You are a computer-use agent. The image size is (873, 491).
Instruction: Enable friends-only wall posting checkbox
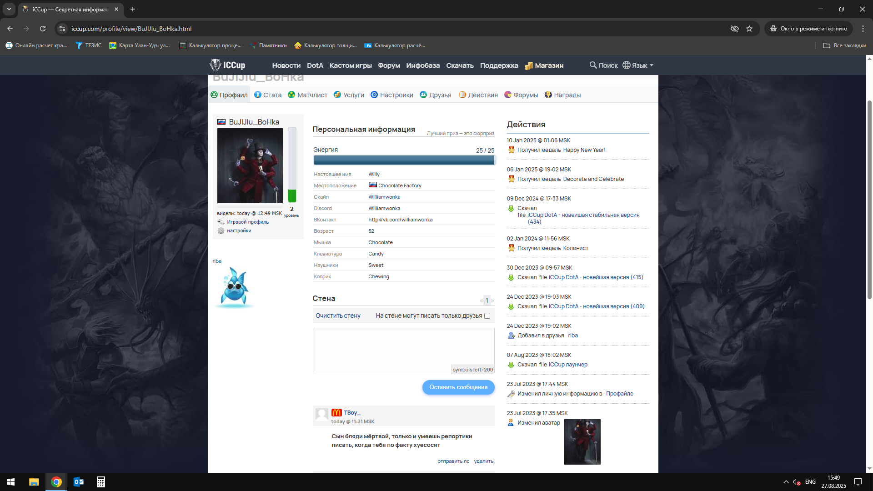pos(487,316)
